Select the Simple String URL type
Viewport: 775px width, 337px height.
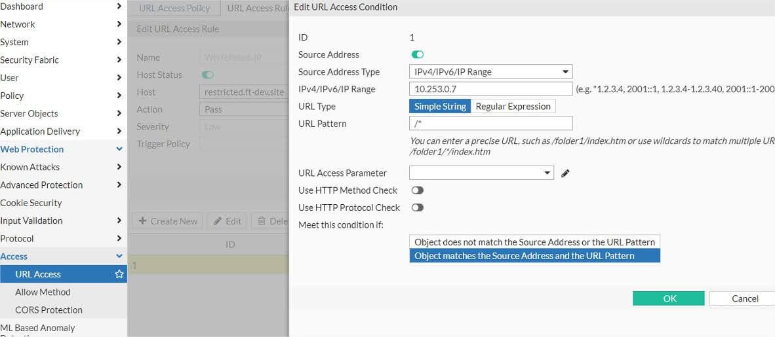pyautogui.click(x=440, y=106)
